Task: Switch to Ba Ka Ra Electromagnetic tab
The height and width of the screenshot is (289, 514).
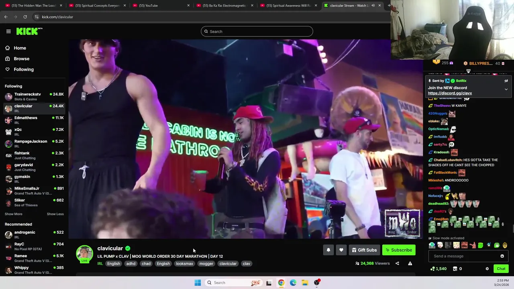Action: click(224, 6)
